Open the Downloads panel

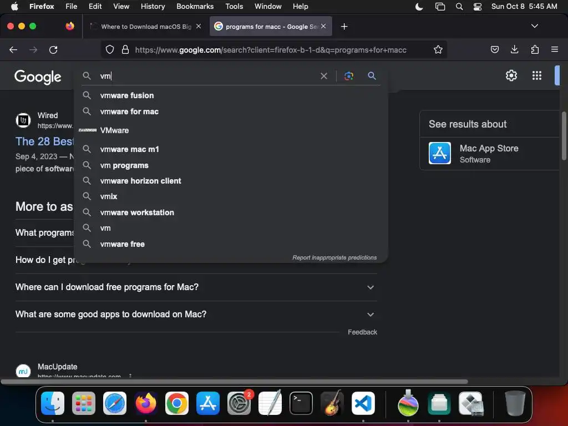514,49
